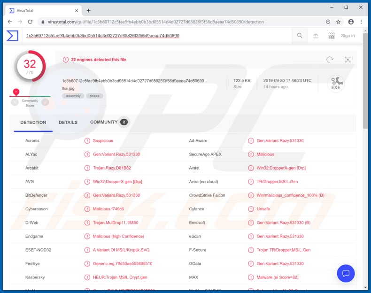Vote file as harmless in community score
This screenshot has width=371, height=293.
pos(45,102)
